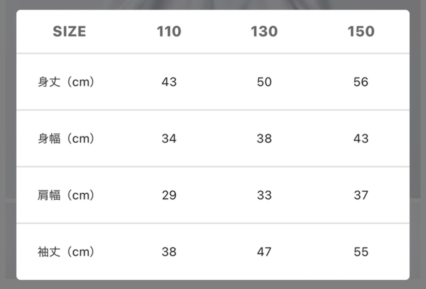Viewport: 426px width, 289px height.
Task: Click the 身丈 value 56 for size 150
Action: [x=361, y=82]
